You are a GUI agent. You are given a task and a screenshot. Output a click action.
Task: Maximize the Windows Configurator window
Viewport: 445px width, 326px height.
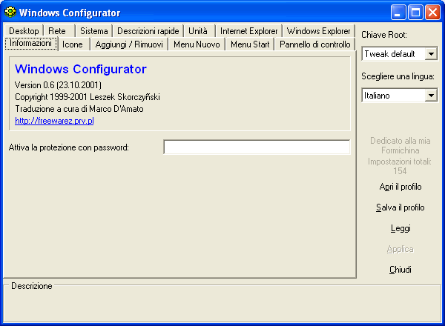point(415,13)
